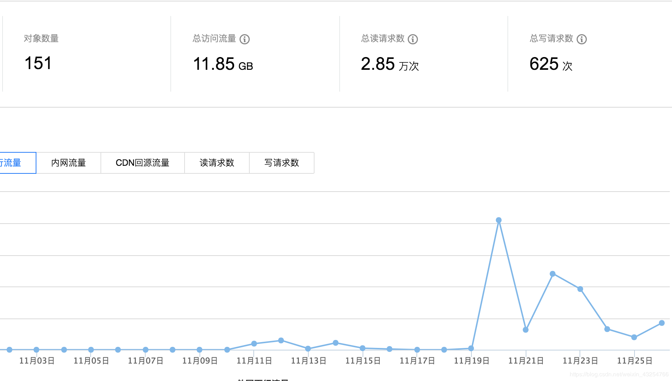Click the 11月17日 axis label
The height and width of the screenshot is (381, 672).
(x=417, y=361)
